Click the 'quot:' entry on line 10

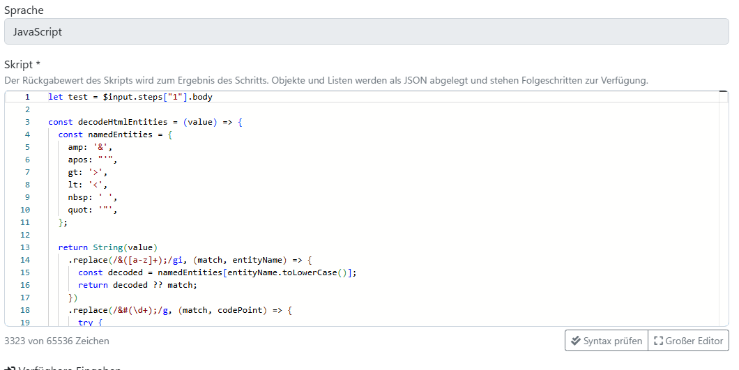92,210
